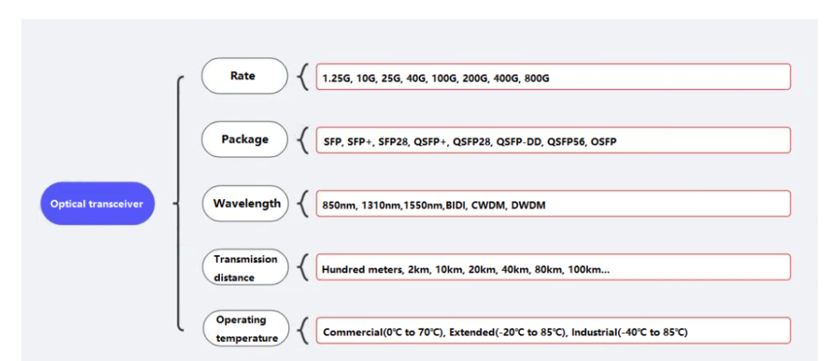Click the box with 850nm wavelength values

553,204
